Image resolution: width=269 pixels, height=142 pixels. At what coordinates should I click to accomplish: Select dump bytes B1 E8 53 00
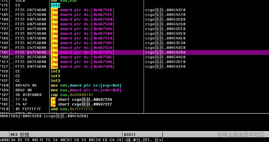coord(80,140)
